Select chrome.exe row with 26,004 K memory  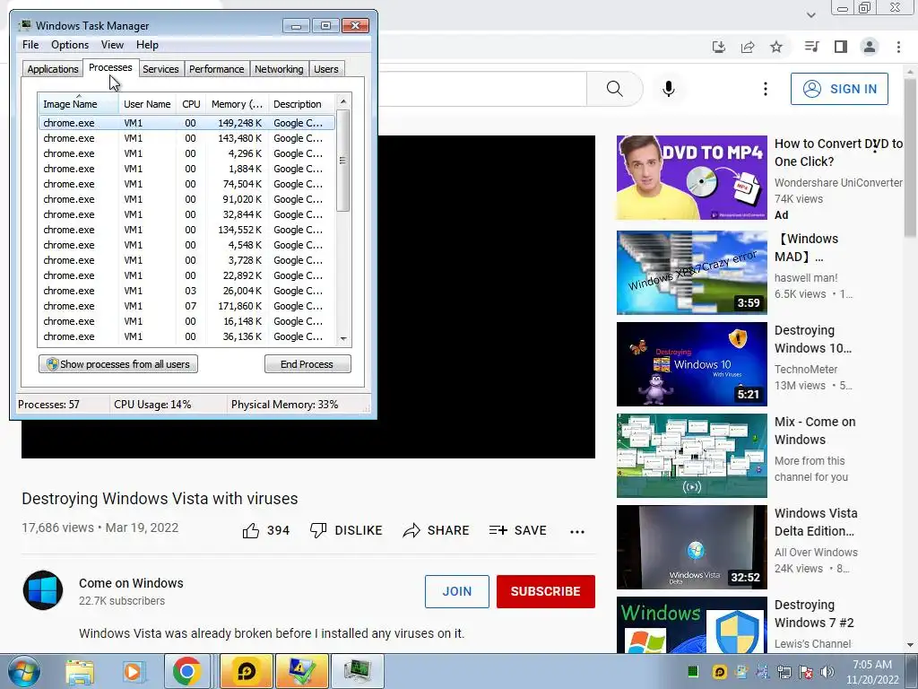coord(186,291)
